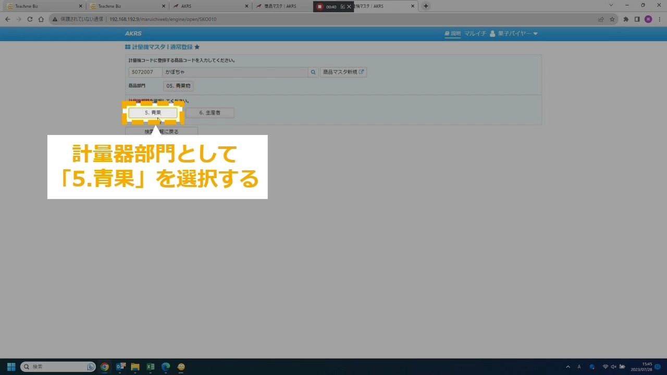Open the browser extensions puzzle icon

point(626,19)
